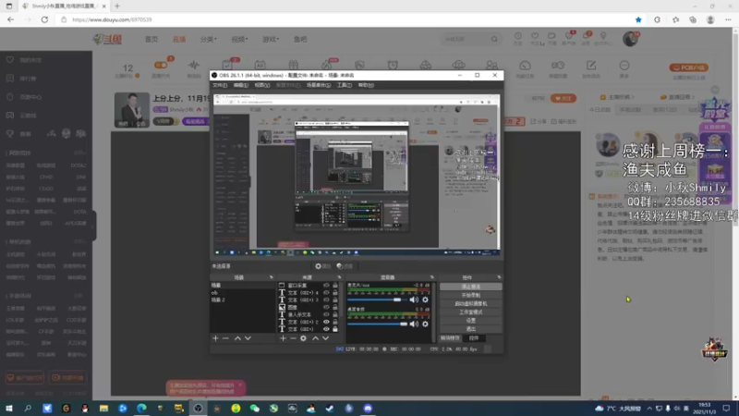
Task: Show hidden system tray icons chevron
Action: tap(649, 409)
